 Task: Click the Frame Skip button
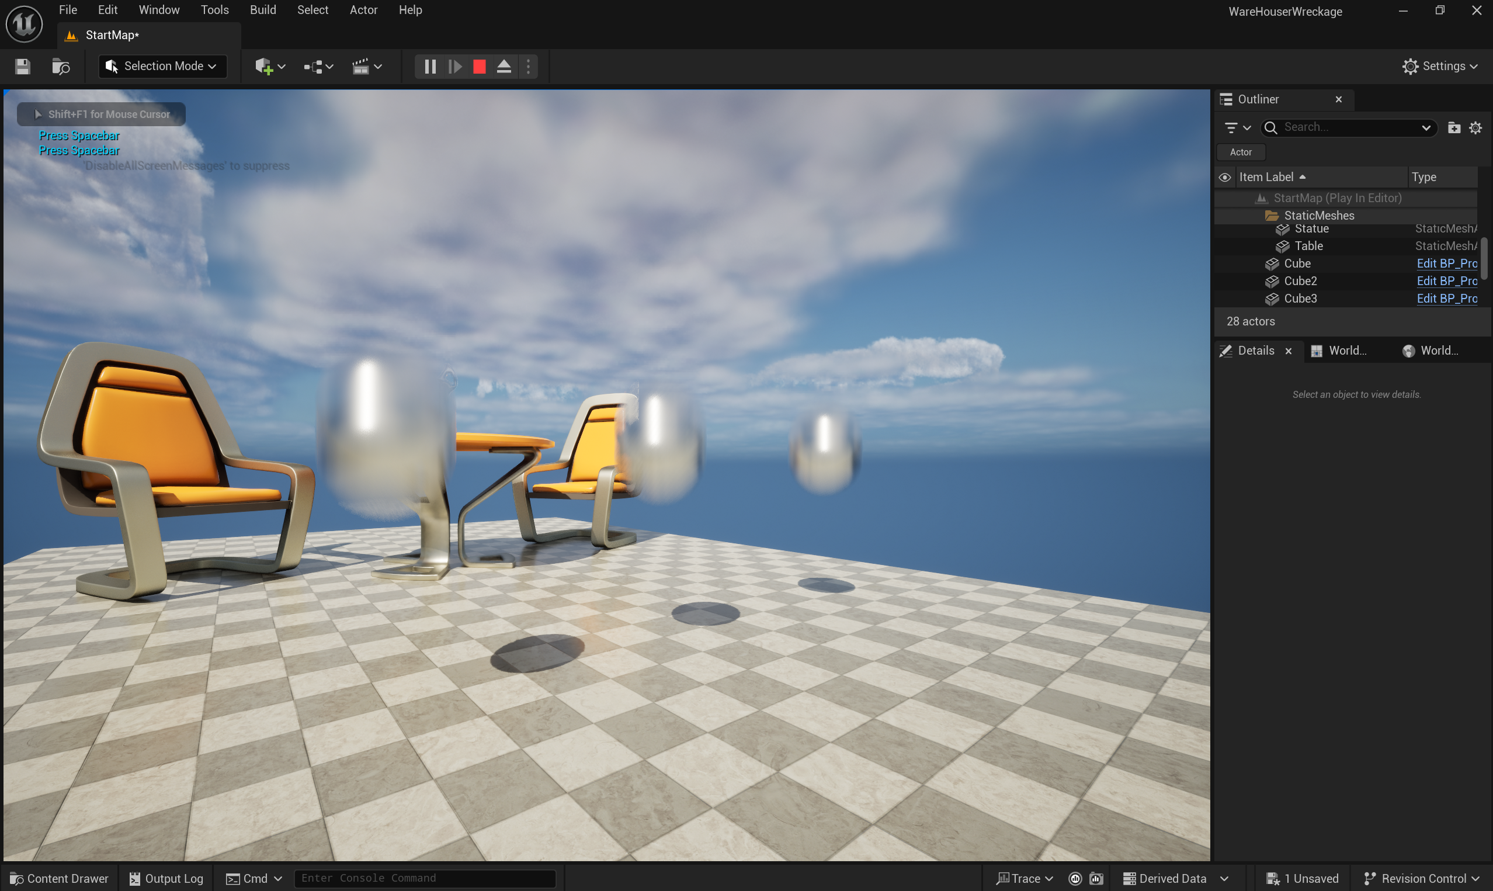click(x=455, y=66)
